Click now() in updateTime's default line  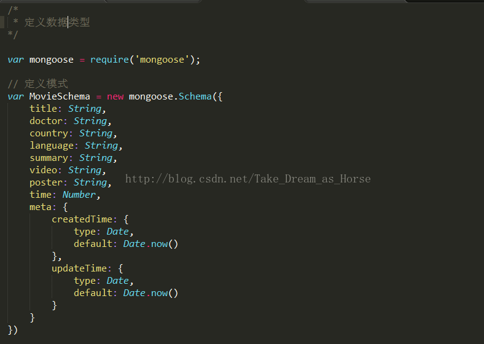click(x=165, y=293)
